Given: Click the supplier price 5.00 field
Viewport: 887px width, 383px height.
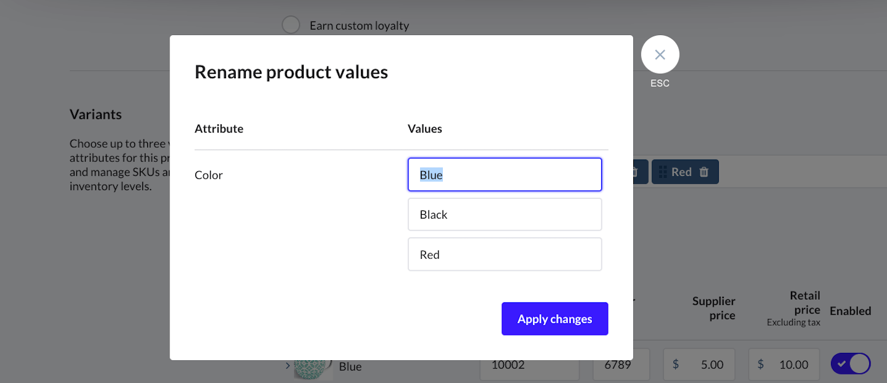Looking at the screenshot, I should (x=699, y=365).
